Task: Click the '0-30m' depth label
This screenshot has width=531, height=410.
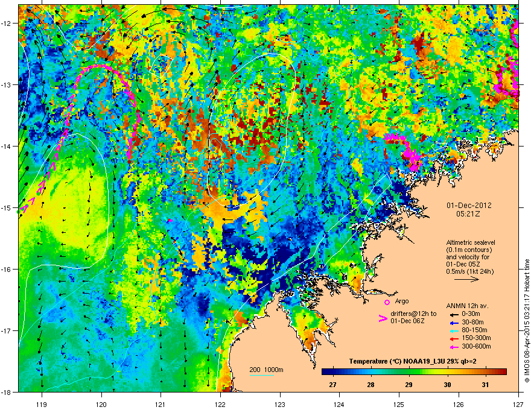Action: [471, 314]
